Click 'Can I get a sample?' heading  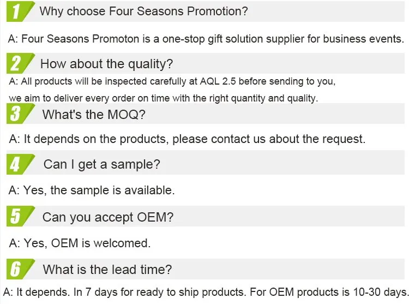click(x=101, y=164)
